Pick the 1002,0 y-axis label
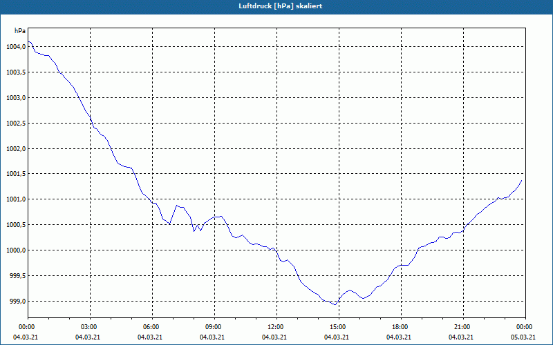Screen dimensions: 553x345 [16, 148]
